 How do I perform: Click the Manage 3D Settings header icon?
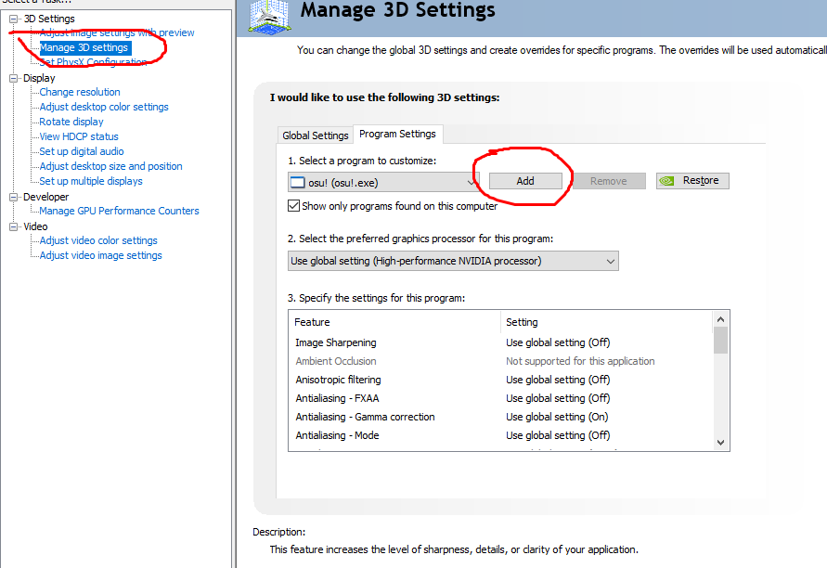coord(270,17)
